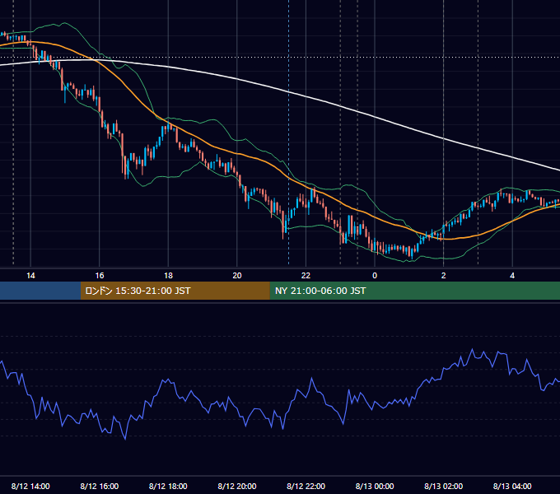Click hour label 18 on price chart axis
The width and height of the screenshot is (560, 494).
[x=168, y=276]
